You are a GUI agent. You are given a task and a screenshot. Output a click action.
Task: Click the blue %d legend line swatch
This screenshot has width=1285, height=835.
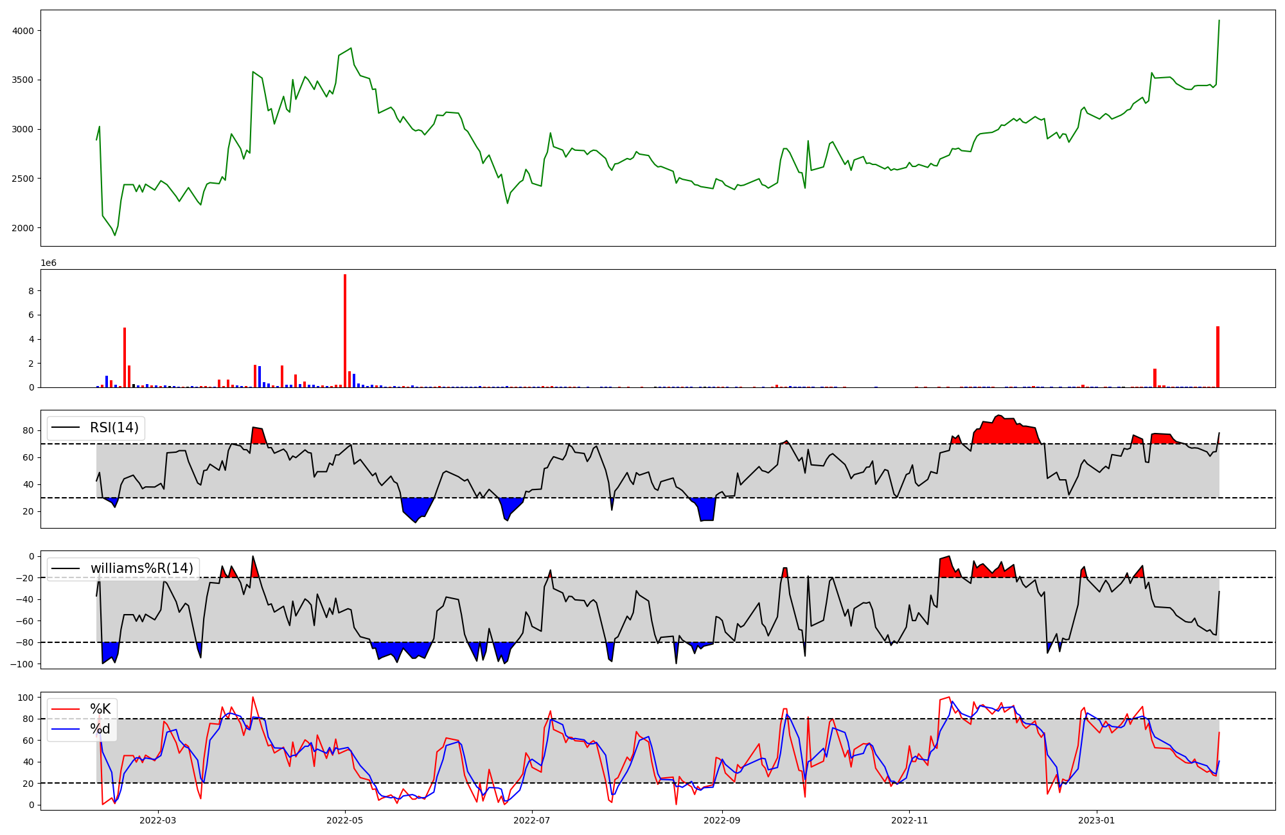(x=66, y=729)
